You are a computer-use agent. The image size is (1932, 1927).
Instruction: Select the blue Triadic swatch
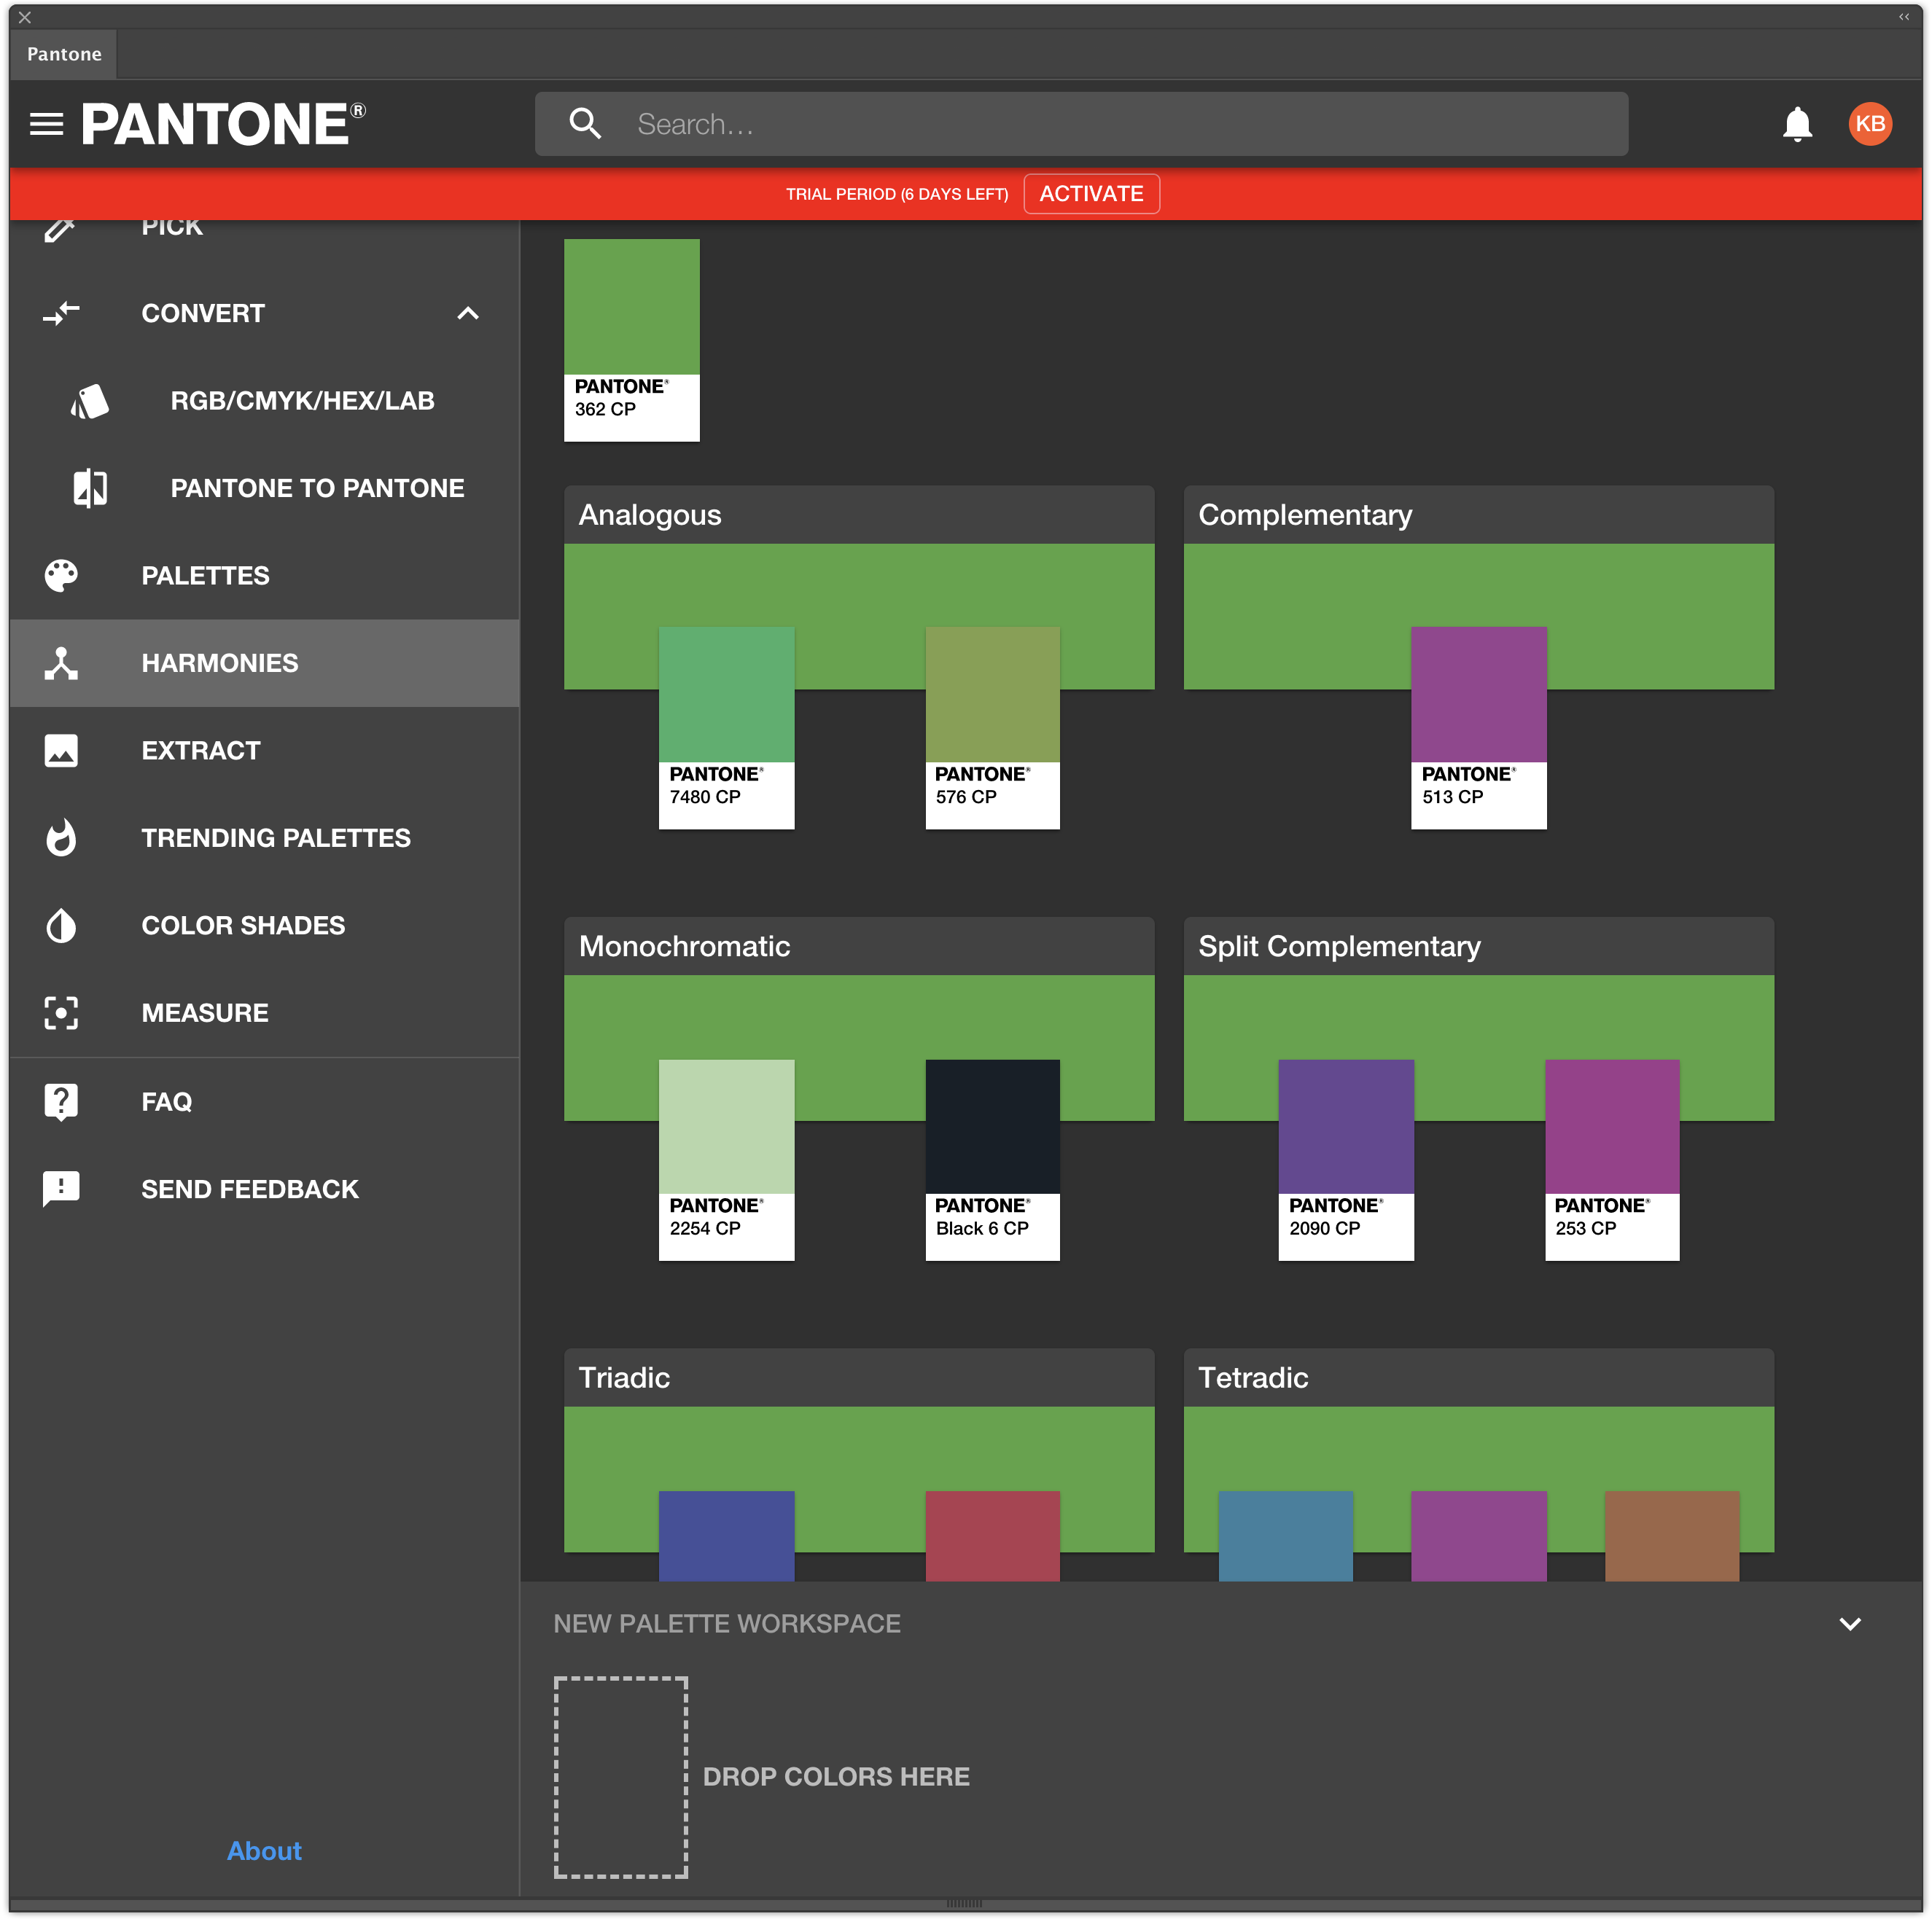(726, 1536)
